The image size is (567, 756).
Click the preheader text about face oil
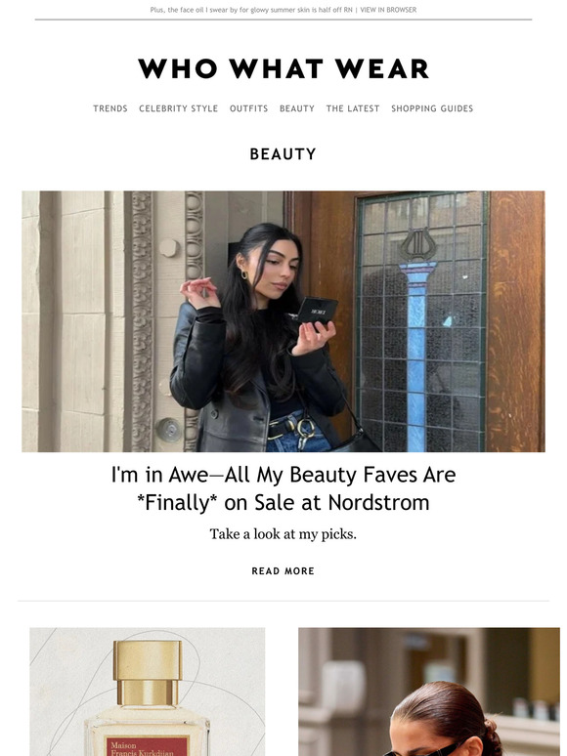(x=251, y=10)
